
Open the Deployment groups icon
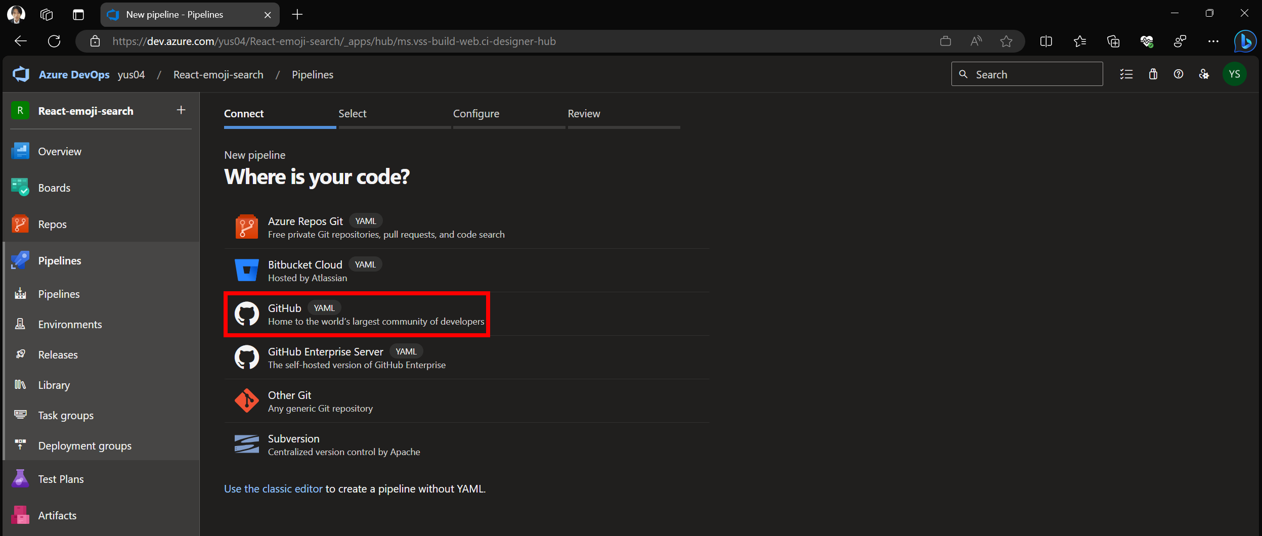pyautogui.click(x=20, y=445)
